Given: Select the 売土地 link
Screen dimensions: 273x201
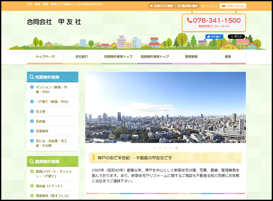Looking at the screenshot, I should point(41,112).
